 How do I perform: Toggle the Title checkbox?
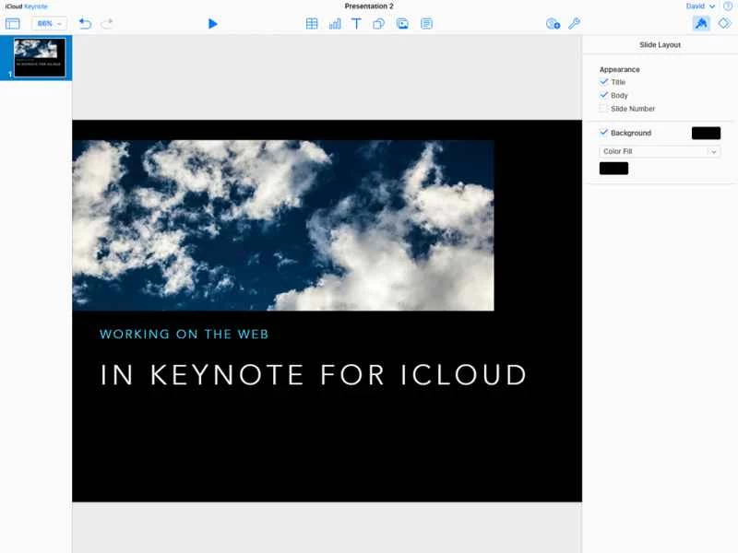604,82
